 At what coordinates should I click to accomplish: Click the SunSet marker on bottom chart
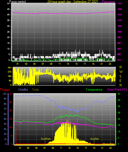point(94,139)
